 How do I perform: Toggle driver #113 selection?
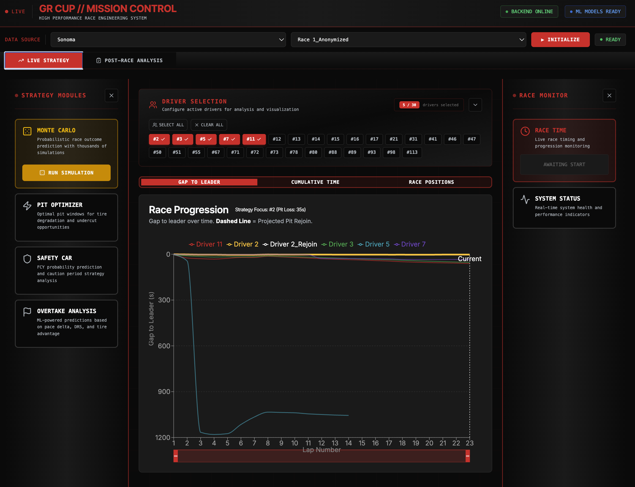click(x=412, y=152)
